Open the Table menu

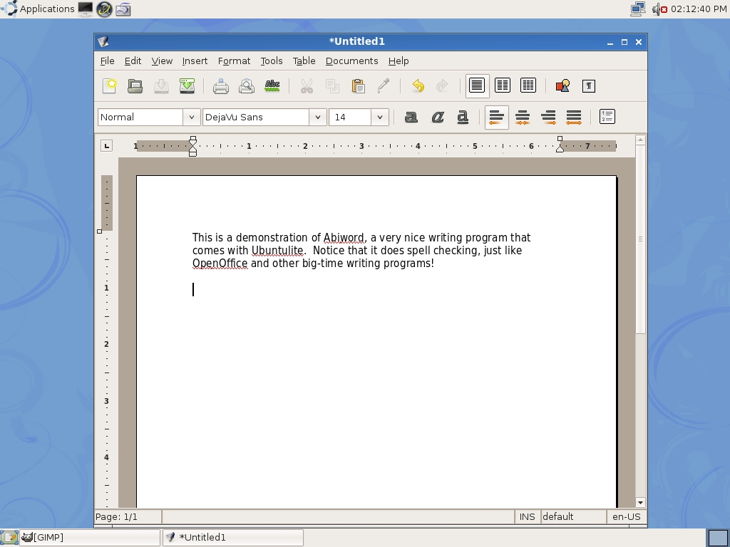[304, 61]
